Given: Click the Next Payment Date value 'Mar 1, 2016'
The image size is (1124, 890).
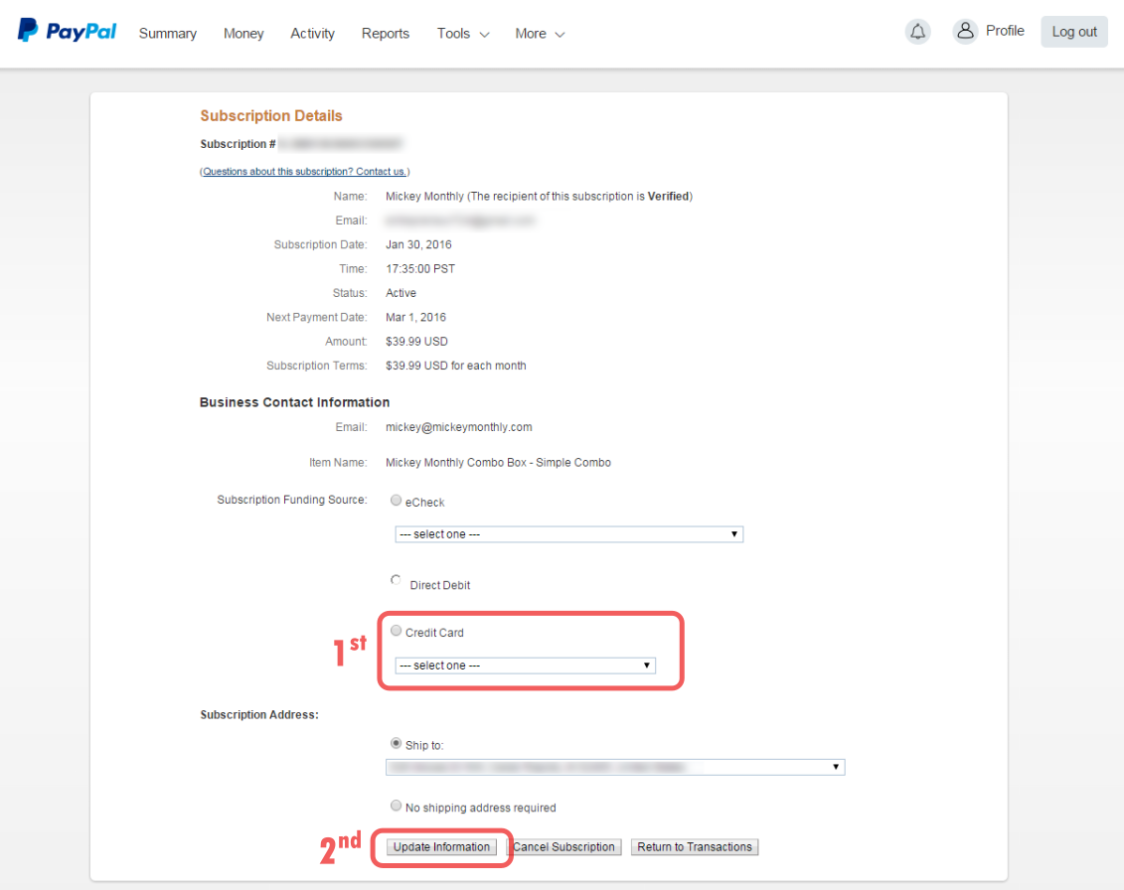Looking at the screenshot, I should pos(415,318).
